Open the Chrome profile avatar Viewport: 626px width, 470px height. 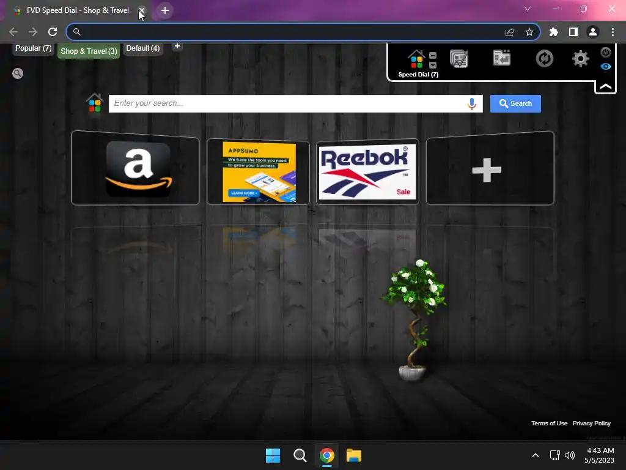click(593, 32)
